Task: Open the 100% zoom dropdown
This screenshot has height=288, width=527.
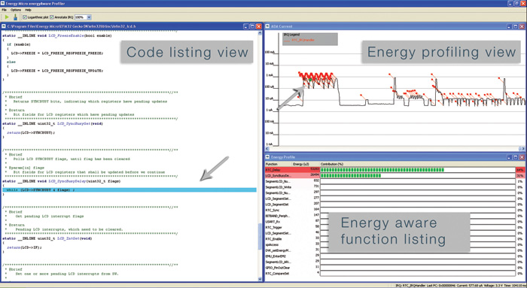Action: [89, 17]
